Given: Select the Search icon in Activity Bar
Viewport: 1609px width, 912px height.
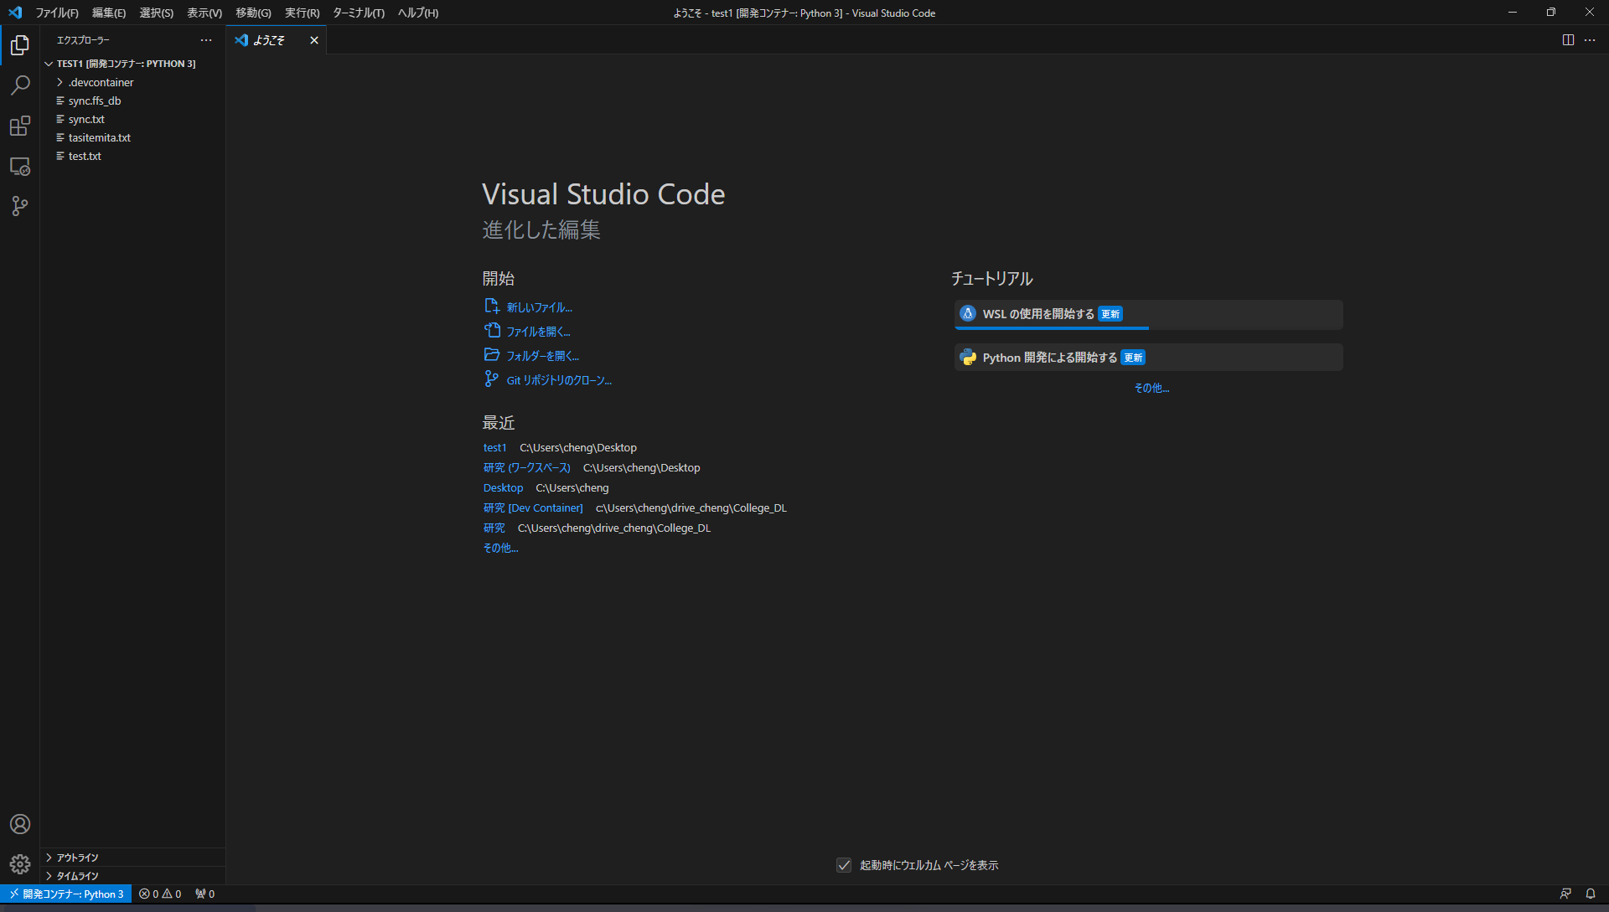Looking at the screenshot, I should pyautogui.click(x=19, y=85).
